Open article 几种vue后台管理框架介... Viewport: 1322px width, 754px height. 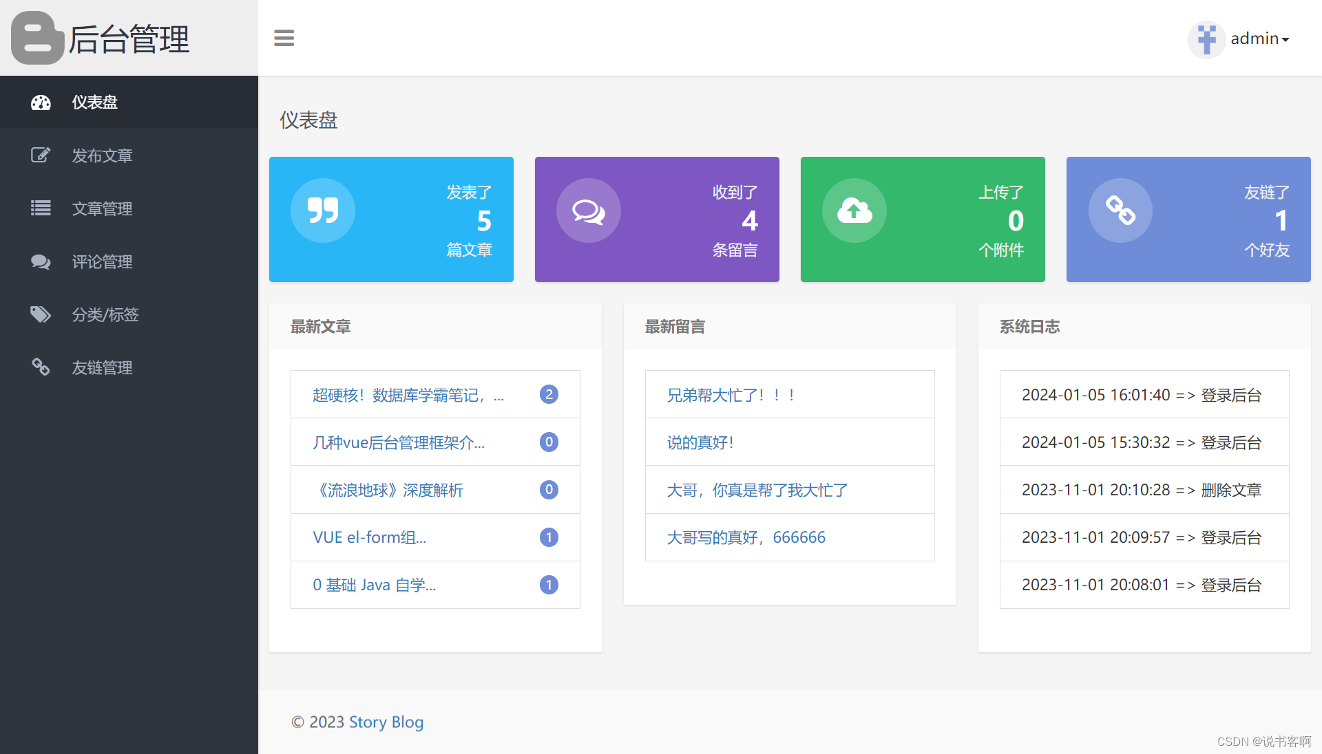399,442
